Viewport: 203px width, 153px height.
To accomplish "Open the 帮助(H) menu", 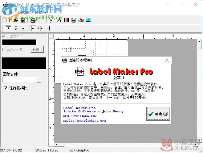I will coord(41,13).
